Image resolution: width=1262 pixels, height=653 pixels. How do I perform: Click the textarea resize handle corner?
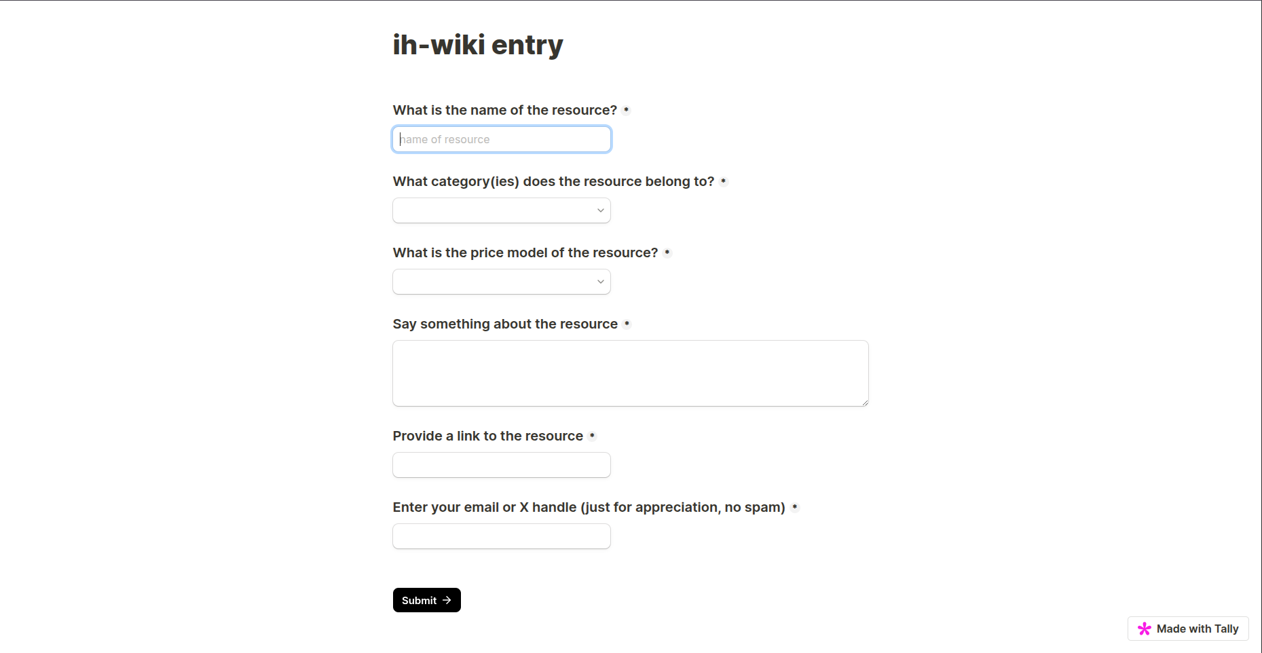point(865,403)
